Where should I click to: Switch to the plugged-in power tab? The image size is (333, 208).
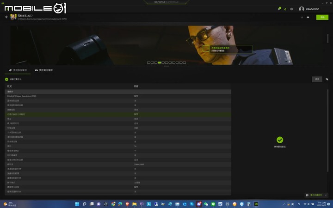[x=18, y=70]
